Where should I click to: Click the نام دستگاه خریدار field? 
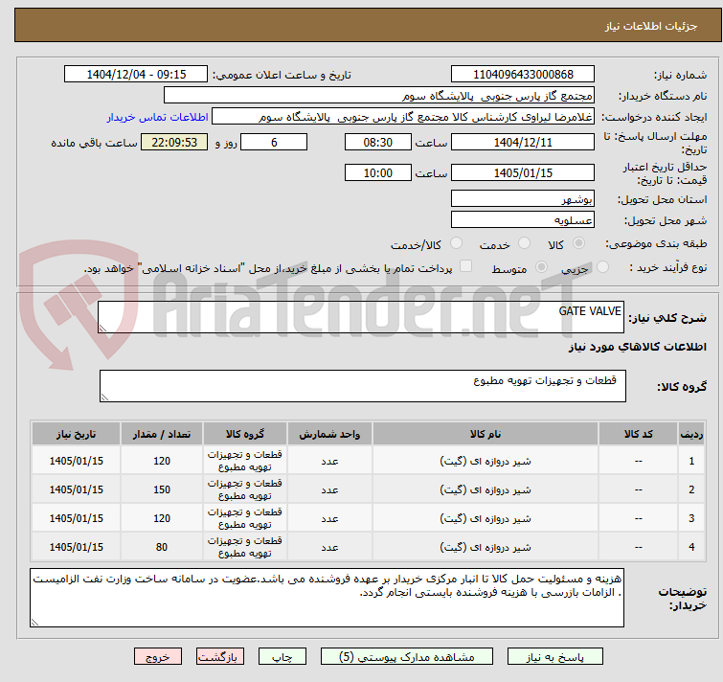point(379,96)
